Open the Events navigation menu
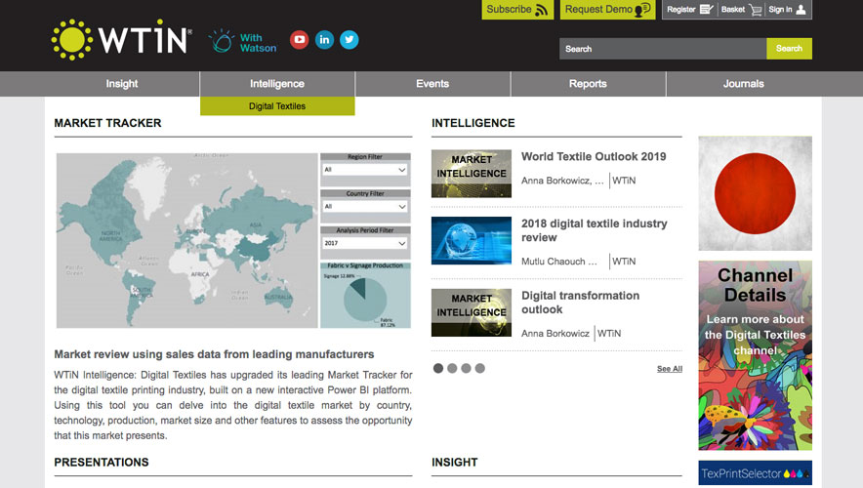The image size is (863, 488). click(x=432, y=84)
